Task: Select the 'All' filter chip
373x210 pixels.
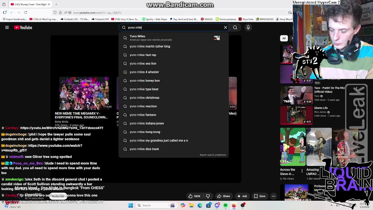Action: 284,38
